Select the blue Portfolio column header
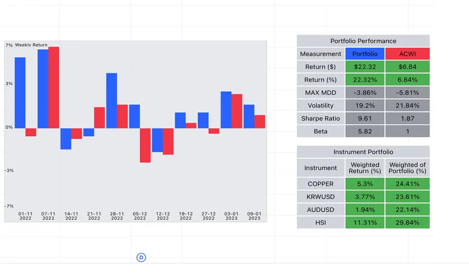 pyautogui.click(x=365, y=54)
